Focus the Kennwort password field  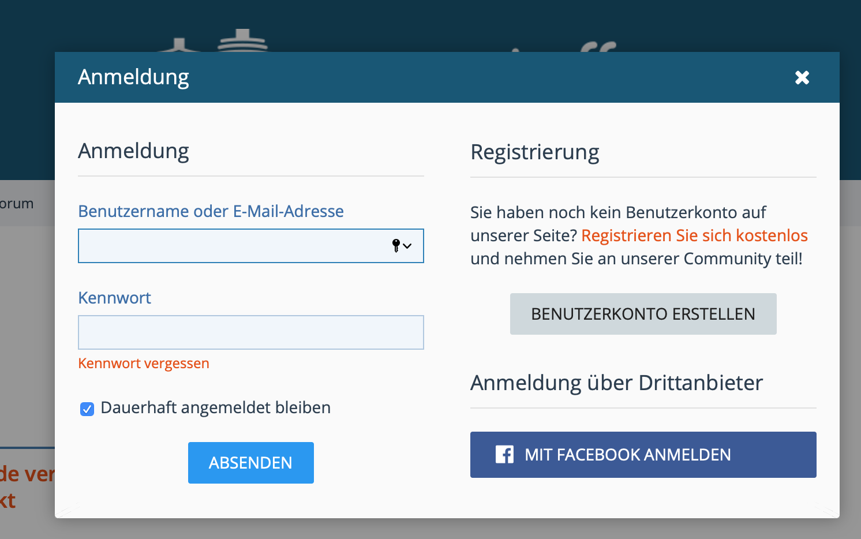click(250, 332)
